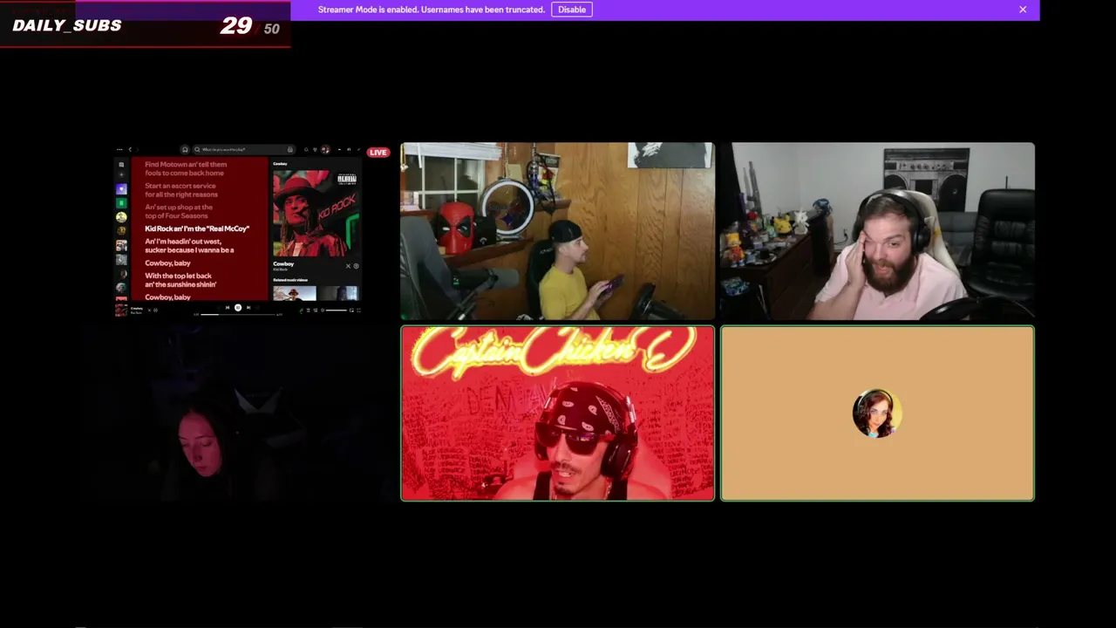
Task: Enter Spotify full screen mode
Action: (x=358, y=311)
